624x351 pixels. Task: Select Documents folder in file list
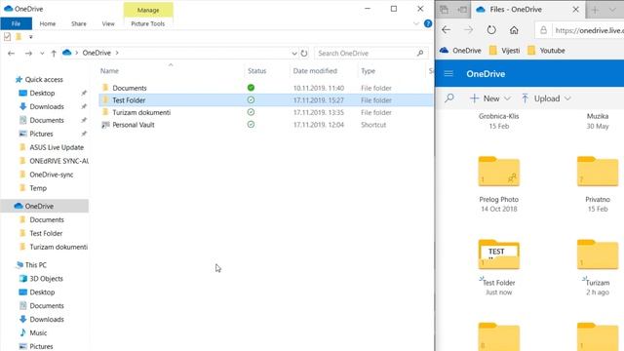130,88
